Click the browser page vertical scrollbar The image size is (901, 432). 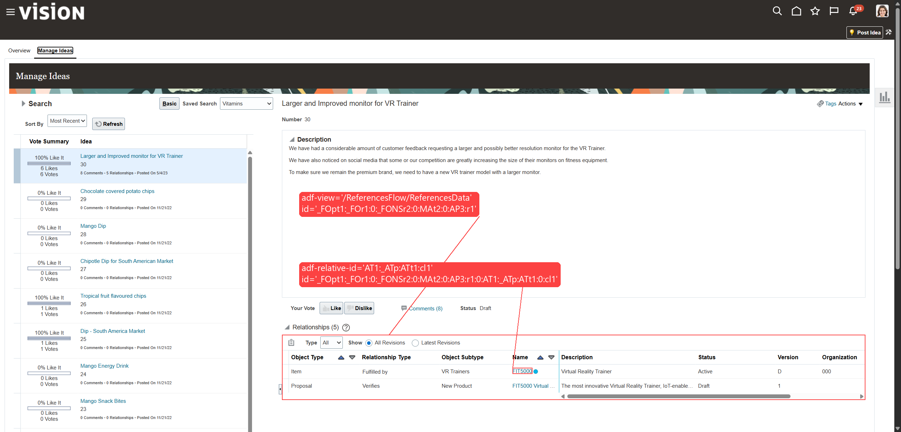click(x=897, y=139)
